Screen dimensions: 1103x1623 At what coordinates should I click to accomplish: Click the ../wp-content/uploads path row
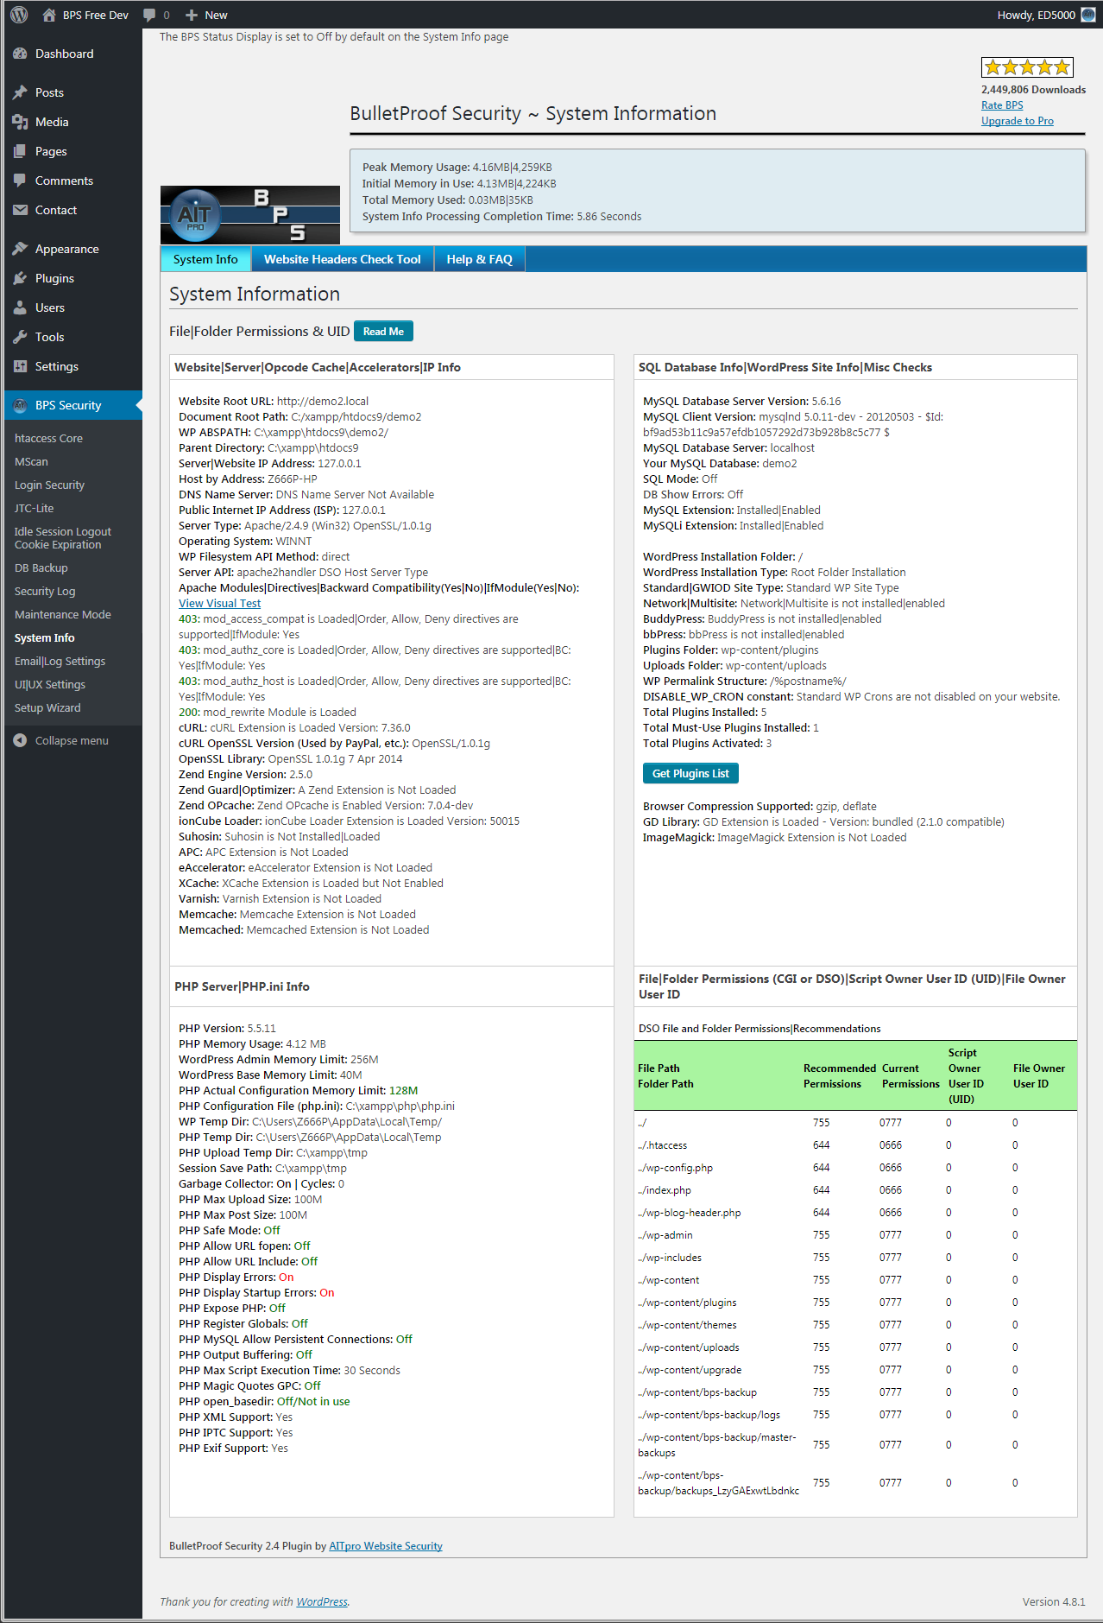coord(854,1347)
